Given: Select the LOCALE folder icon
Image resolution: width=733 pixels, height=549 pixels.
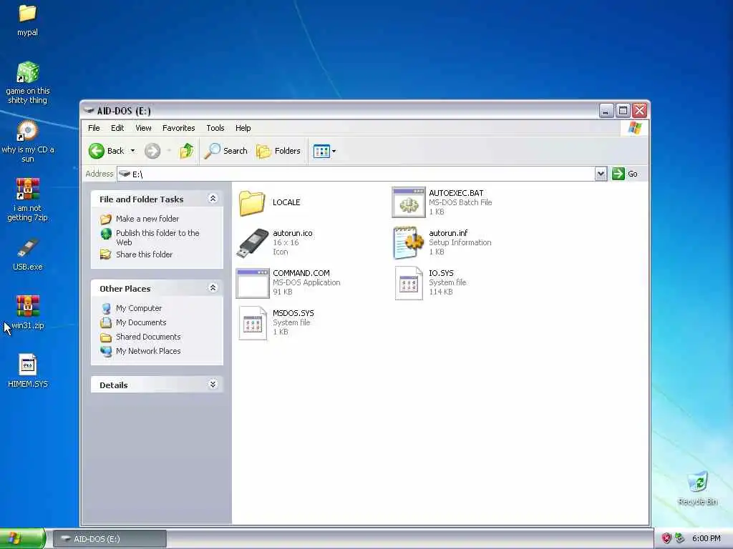Looking at the screenshot, I should (252, 202).
